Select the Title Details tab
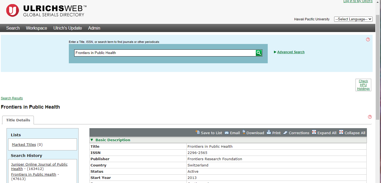The height and width of the screenshot is (183, 381). [18, 120]
